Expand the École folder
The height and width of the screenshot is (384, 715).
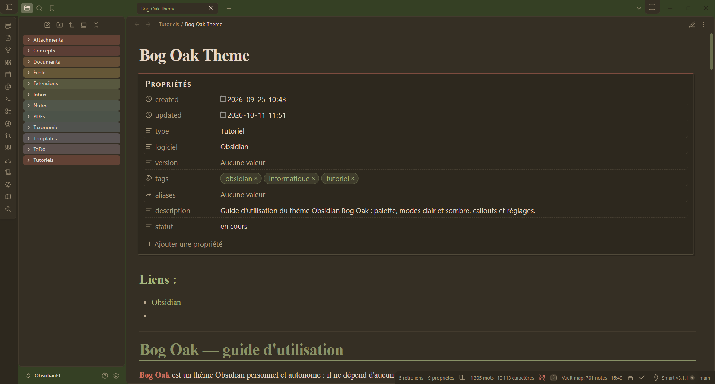pyautogui.click(x=71, y=73)
